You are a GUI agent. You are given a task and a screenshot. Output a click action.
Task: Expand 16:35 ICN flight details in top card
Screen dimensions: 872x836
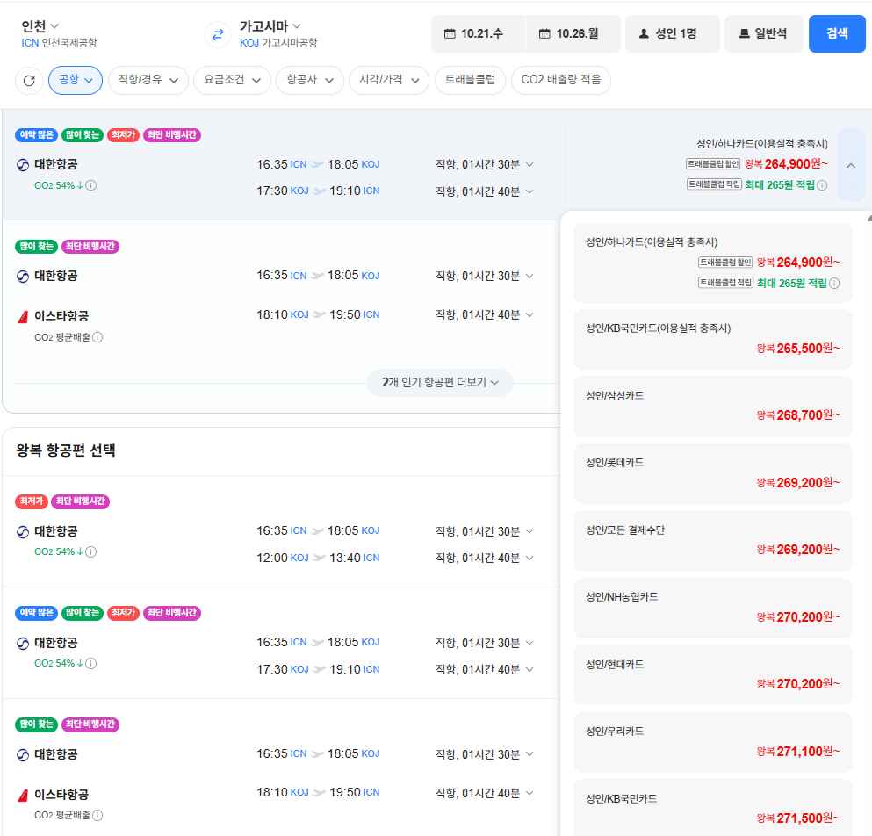[x=530, y=164]
